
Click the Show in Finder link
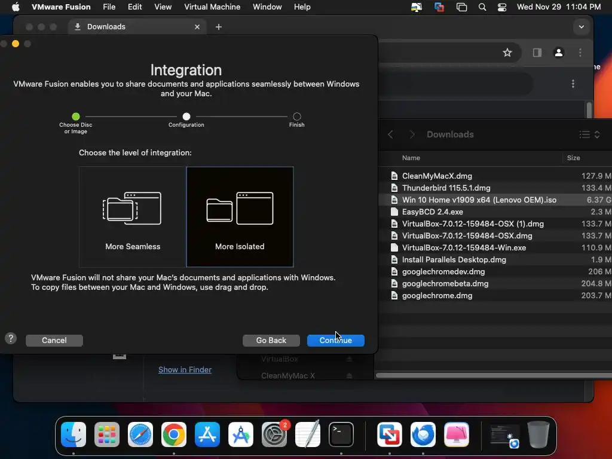click(185, 369)
